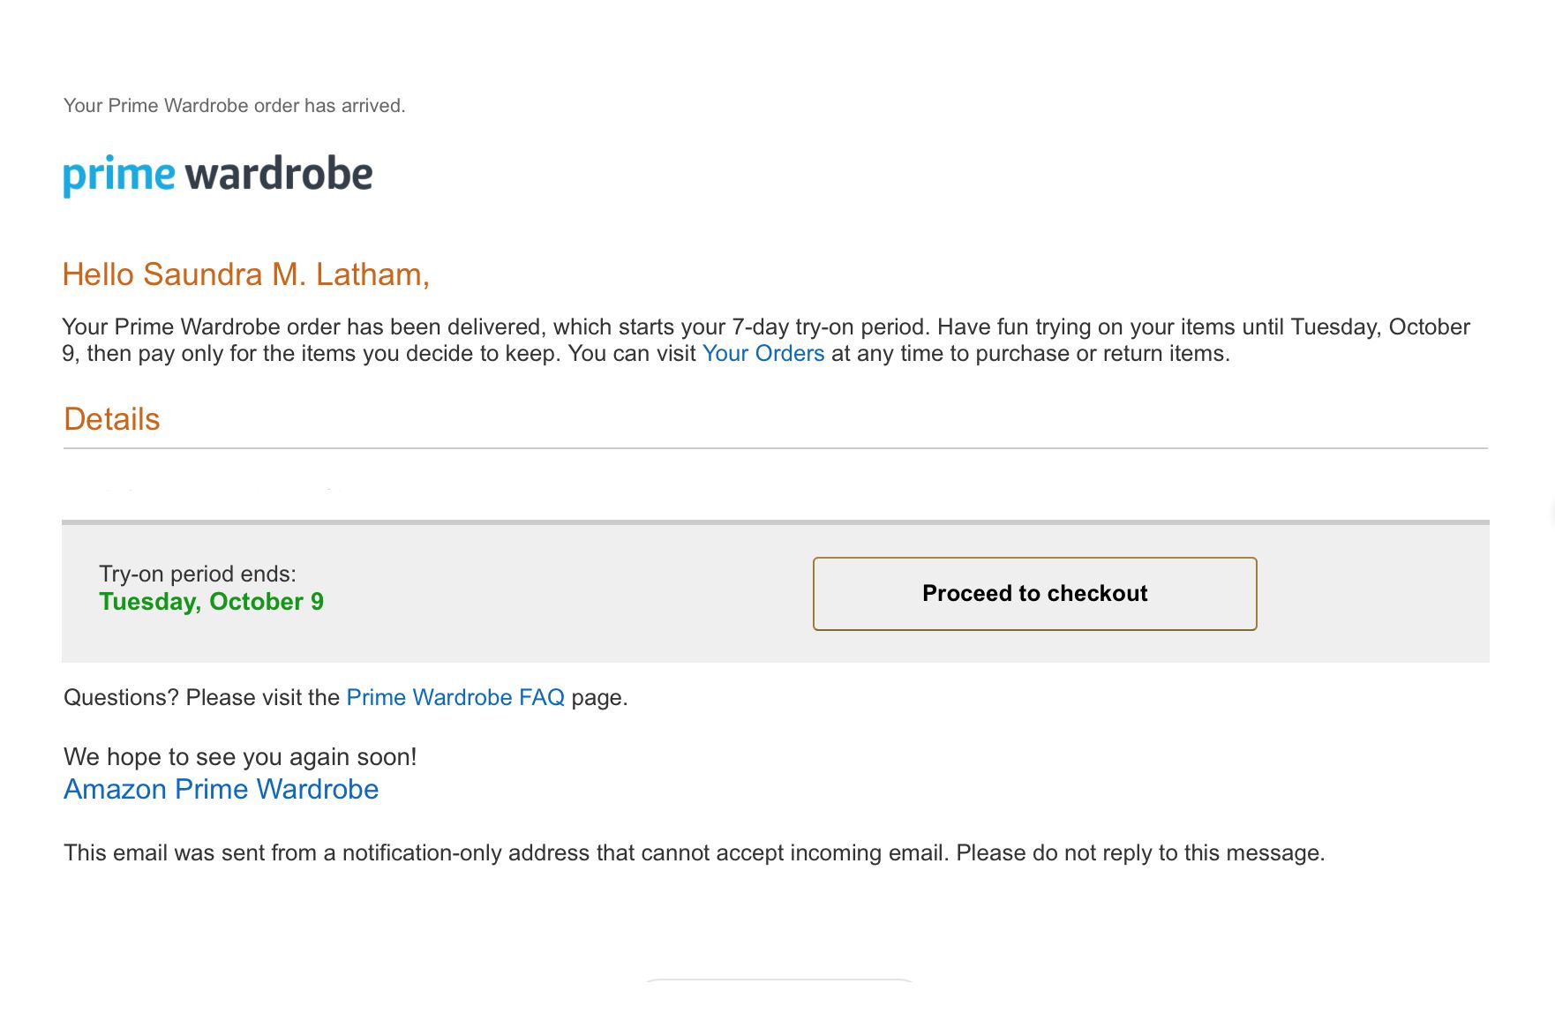The image size is (1555, 1036).
Task: Visit the Prime Wardrobe FAQ link
Action: tap(455, 698)
